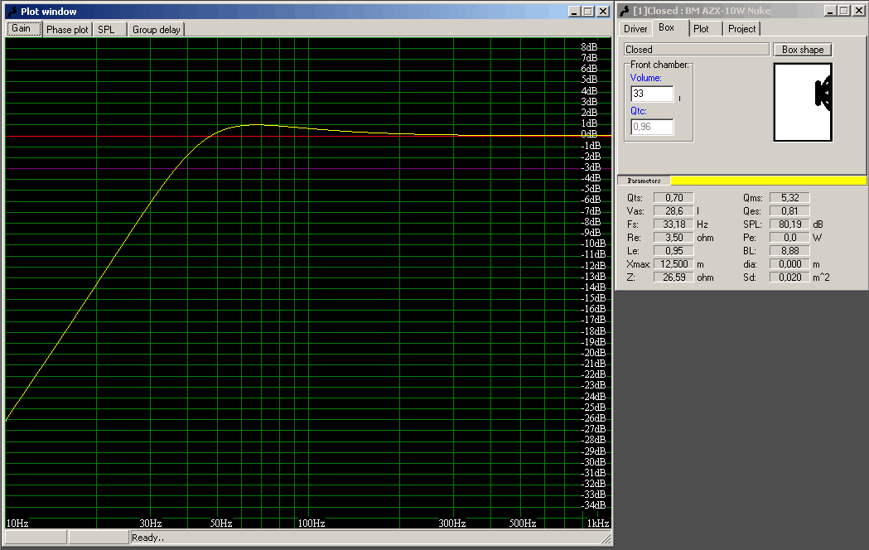This screenshot has width=869, height=550.
Task: Click the dia value 0,000
Action: coord(789,264)
